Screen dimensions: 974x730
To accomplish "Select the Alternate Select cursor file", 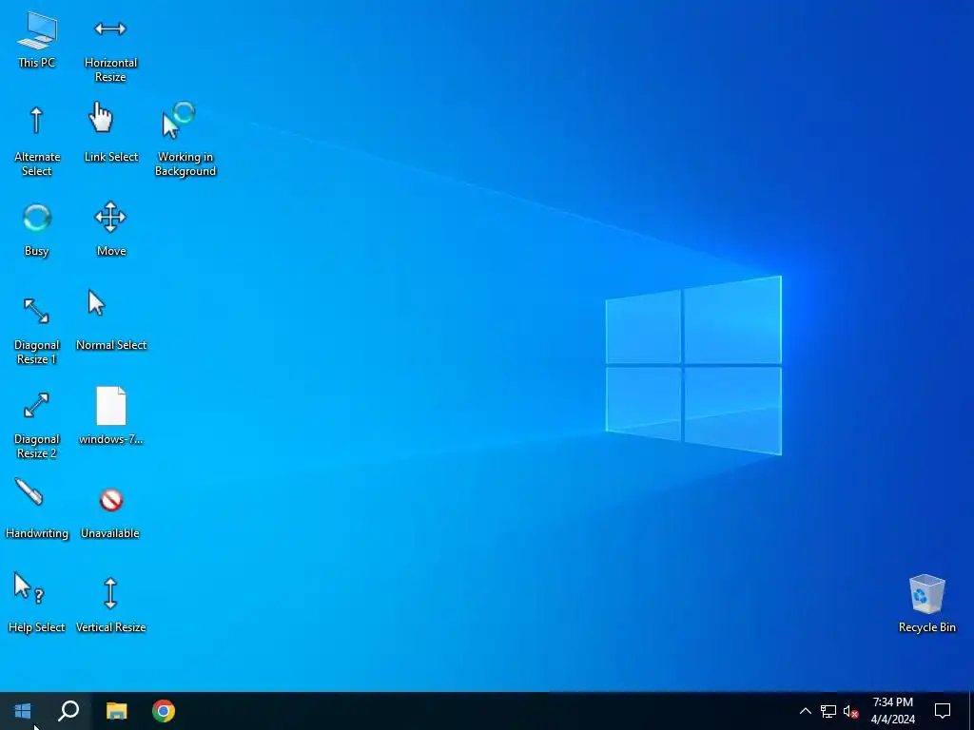I will pos(37,141).
